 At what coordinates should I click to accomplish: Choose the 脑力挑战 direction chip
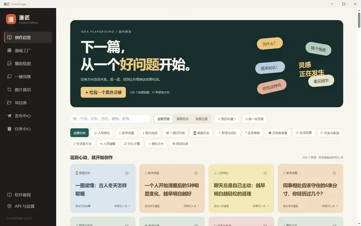150,133
